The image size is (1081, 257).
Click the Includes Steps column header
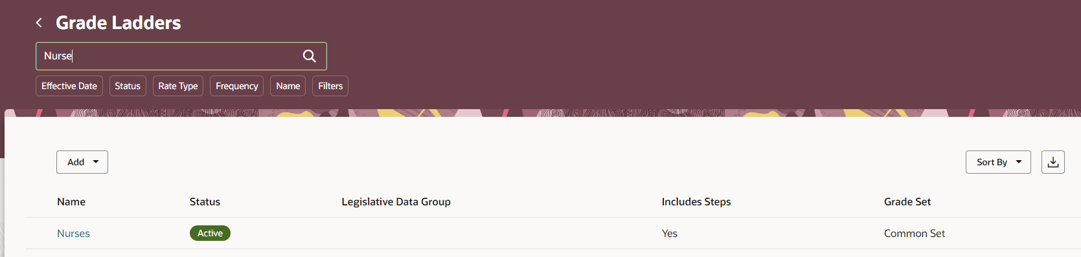(696, 201)
